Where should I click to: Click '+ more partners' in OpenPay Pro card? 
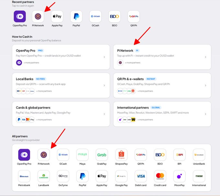tap(31, 63)
